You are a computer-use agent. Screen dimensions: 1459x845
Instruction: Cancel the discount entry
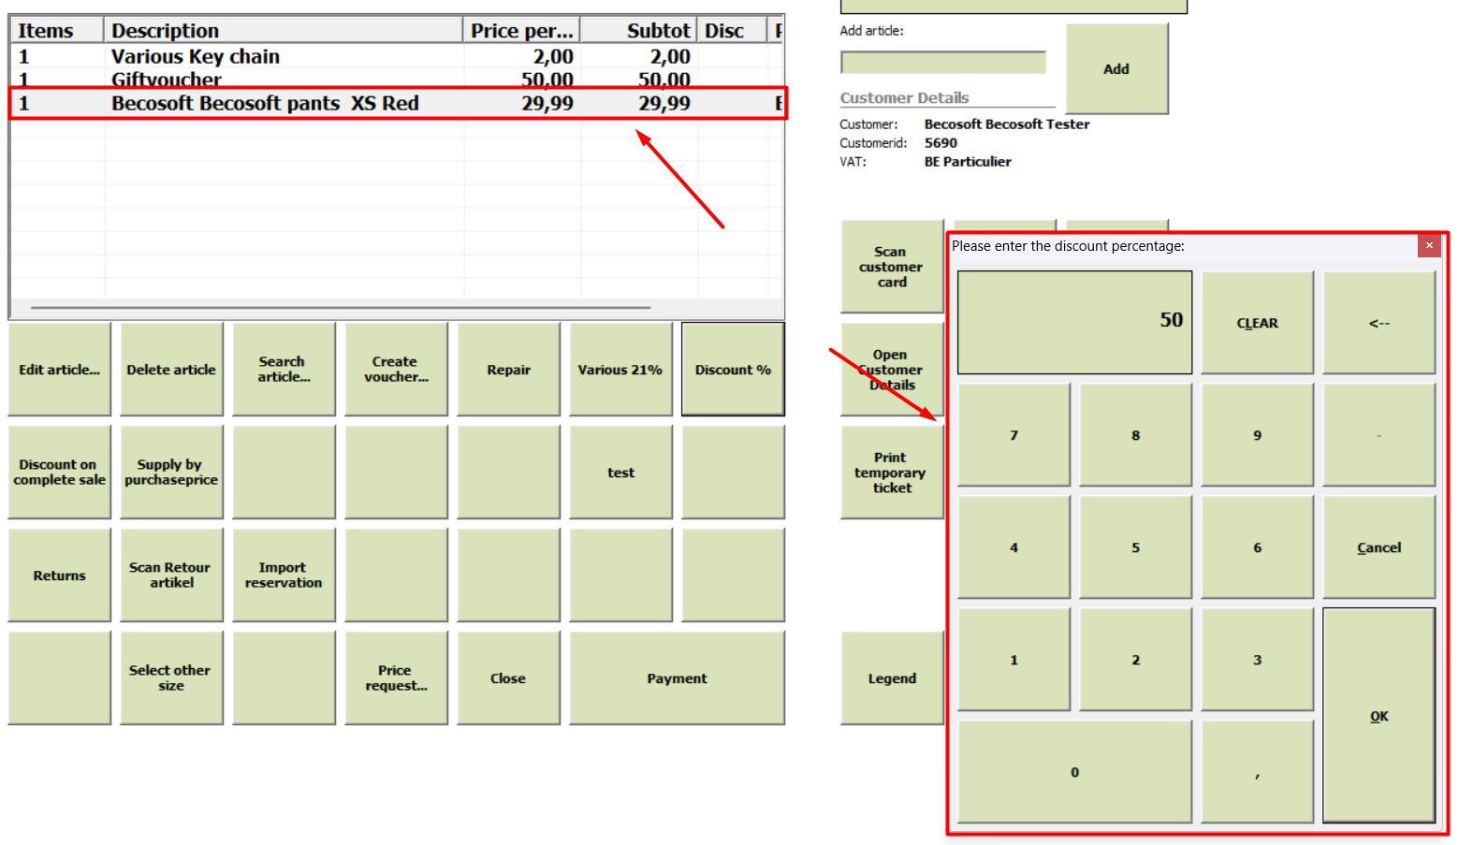click(x=1379, y=547)
